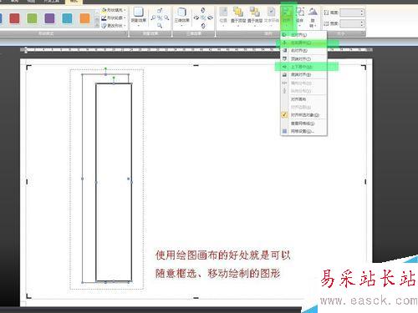Viewport: 418px width, 313px height.
Task: Nudge shadow right
Action: 166,18
